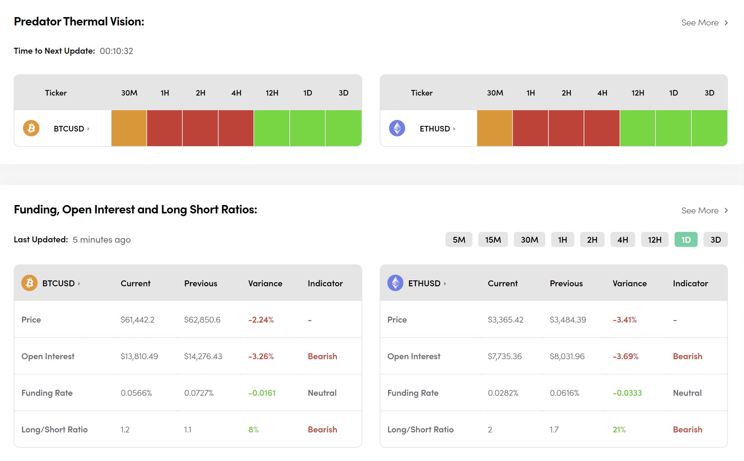Click the Bitcoin icon in thermal vision table

[x=31, y=128]
